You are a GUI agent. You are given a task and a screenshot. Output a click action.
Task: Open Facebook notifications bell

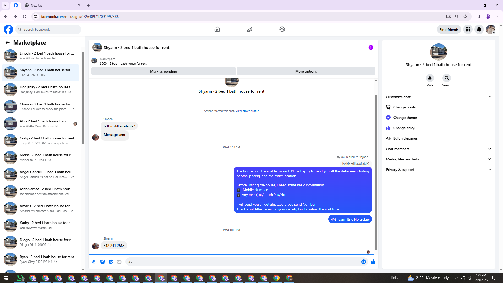coord(479,29)
